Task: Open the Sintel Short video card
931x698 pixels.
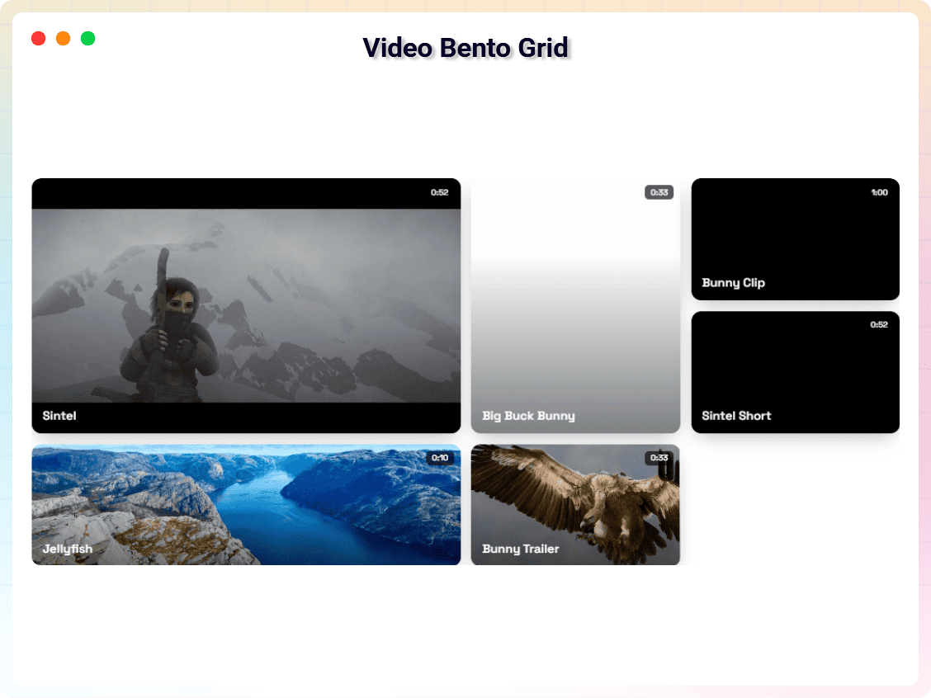Action: [x=795, y=372]
